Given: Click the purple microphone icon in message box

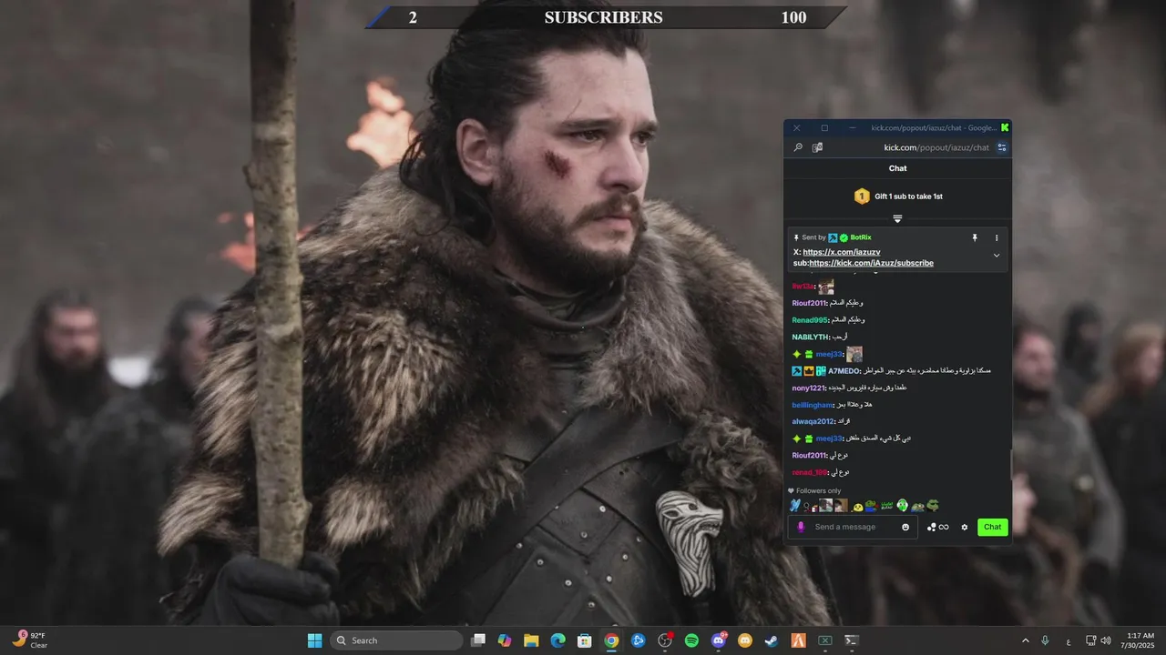Looking at the screenshot, I should click(x=801, y=527).
